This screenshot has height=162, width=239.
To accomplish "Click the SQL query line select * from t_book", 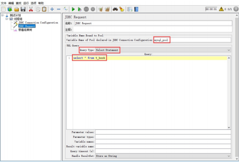I will click(x=89, y=58).
